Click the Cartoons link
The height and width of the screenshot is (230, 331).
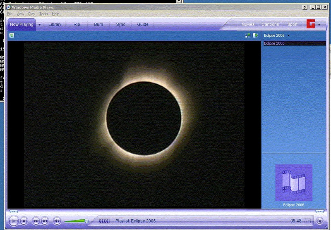(x=270, y=24)
